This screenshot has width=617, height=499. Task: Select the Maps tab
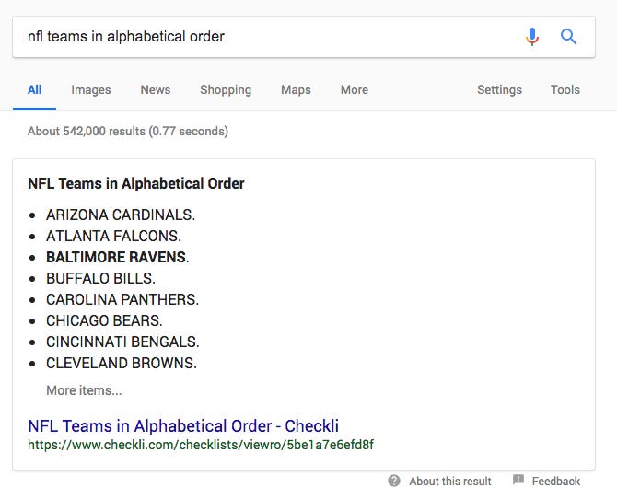[296, 89]
